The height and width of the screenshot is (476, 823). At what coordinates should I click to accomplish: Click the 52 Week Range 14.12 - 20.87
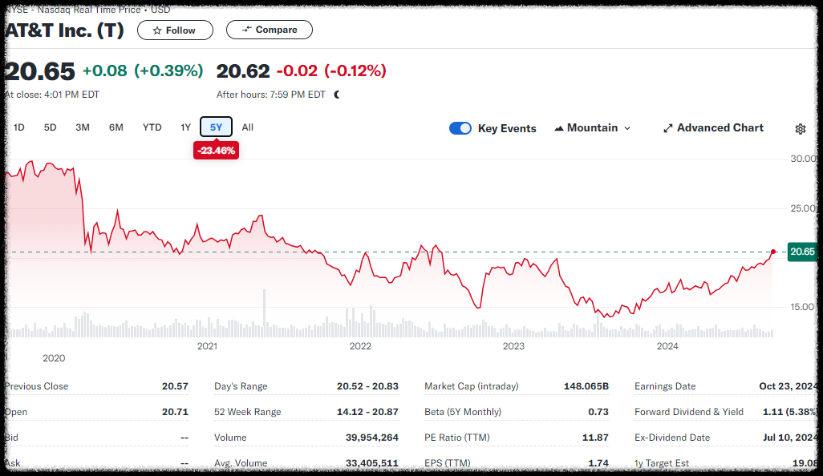(x=367, y=412)
